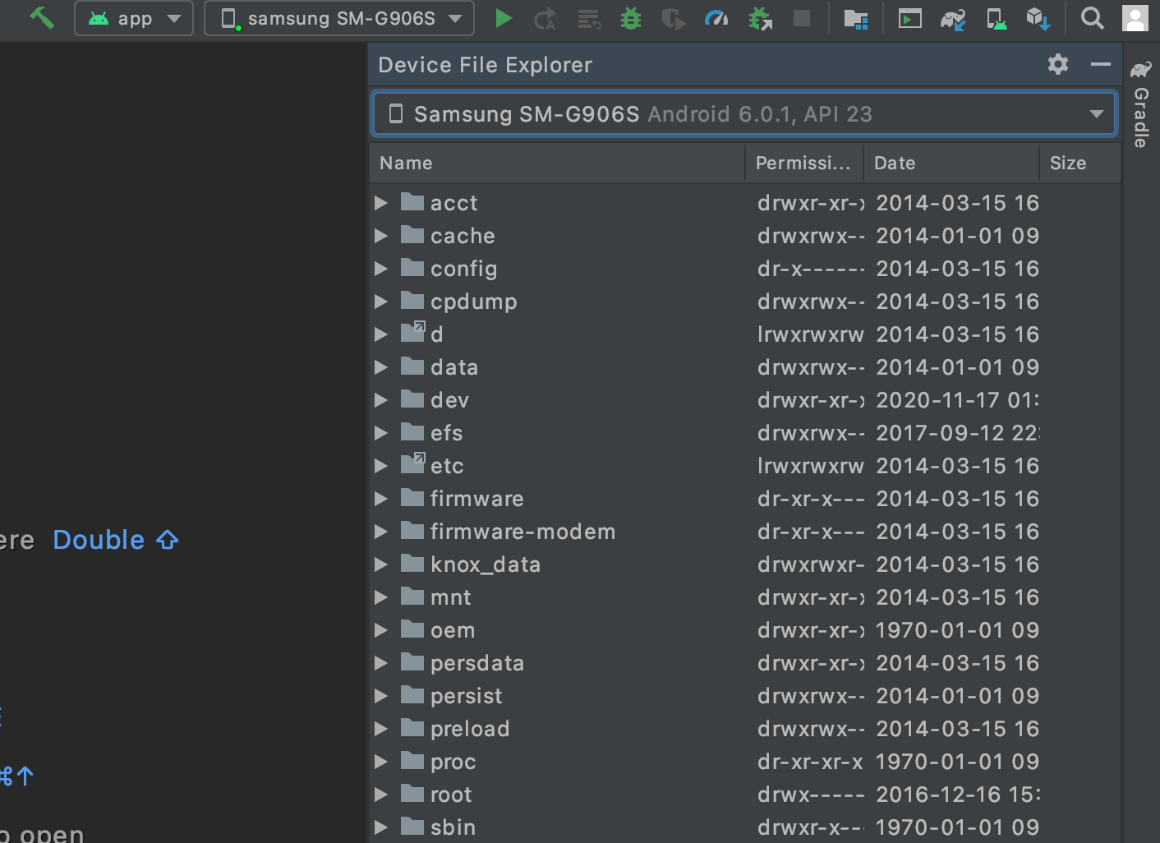Expand the config folder
Viewport: 1160px width, 843px height.
click(x=381, y=269)
